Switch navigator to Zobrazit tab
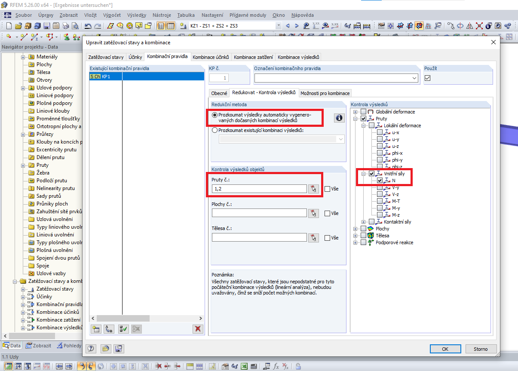The image size is (518, 371). coord(39,345)
